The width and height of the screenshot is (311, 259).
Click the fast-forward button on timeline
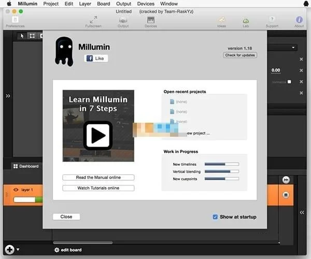pos(286,180)
